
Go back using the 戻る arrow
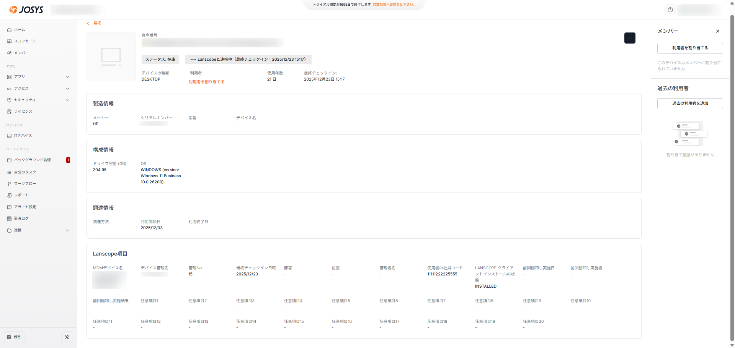pyautogui.click(x=94, y=23)
